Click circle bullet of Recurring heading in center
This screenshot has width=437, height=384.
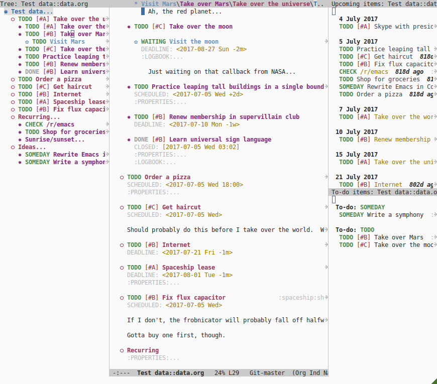[x=122, y=350]
